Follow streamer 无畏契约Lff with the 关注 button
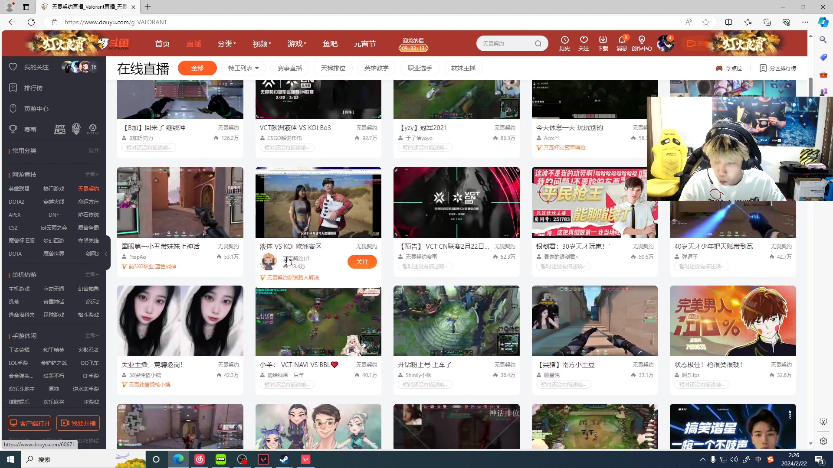 362,262
